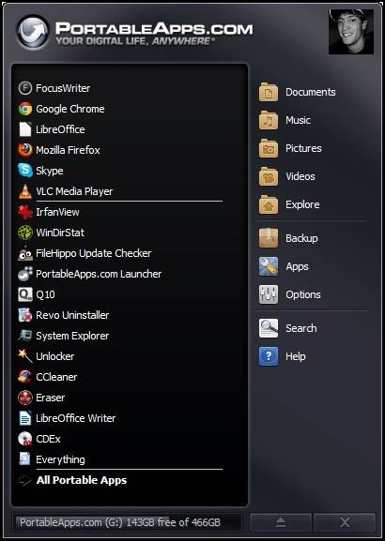Select the Documents label
This screenshot has height=541, width=385.
click(311, 92)
